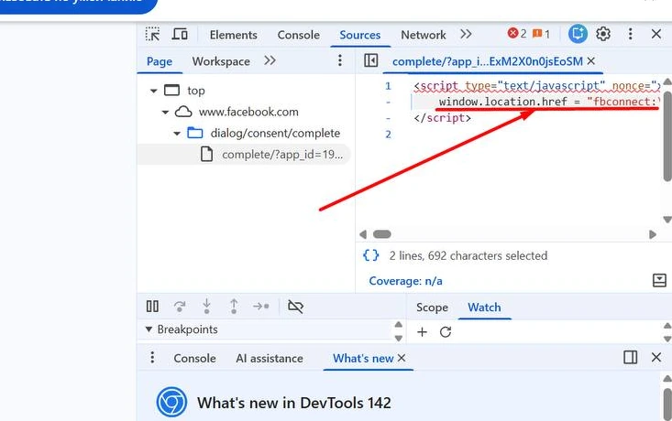Select the Page navigator tab
Viewport: 672px width, 421px height.
[x=160, y=61]
